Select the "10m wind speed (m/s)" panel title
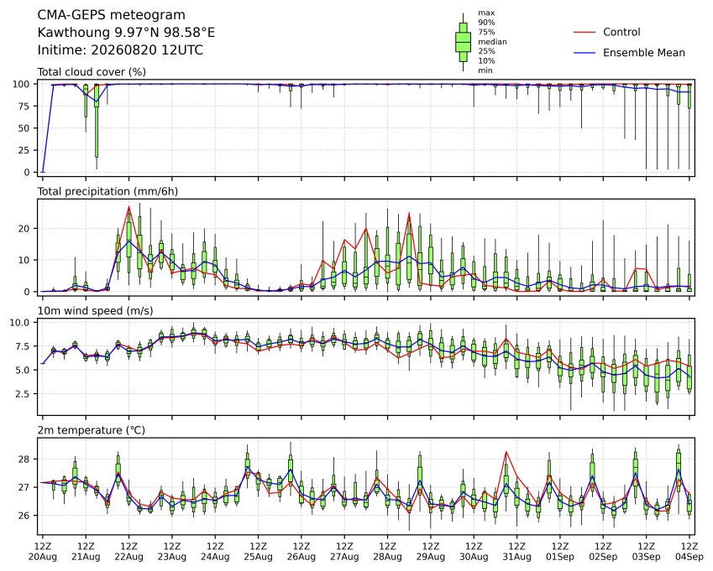The image size is (713, 571). (x=95, y=311)
